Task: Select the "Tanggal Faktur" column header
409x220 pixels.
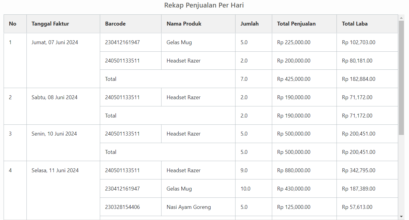Action: pyautogui.click(x=50, y=24)
